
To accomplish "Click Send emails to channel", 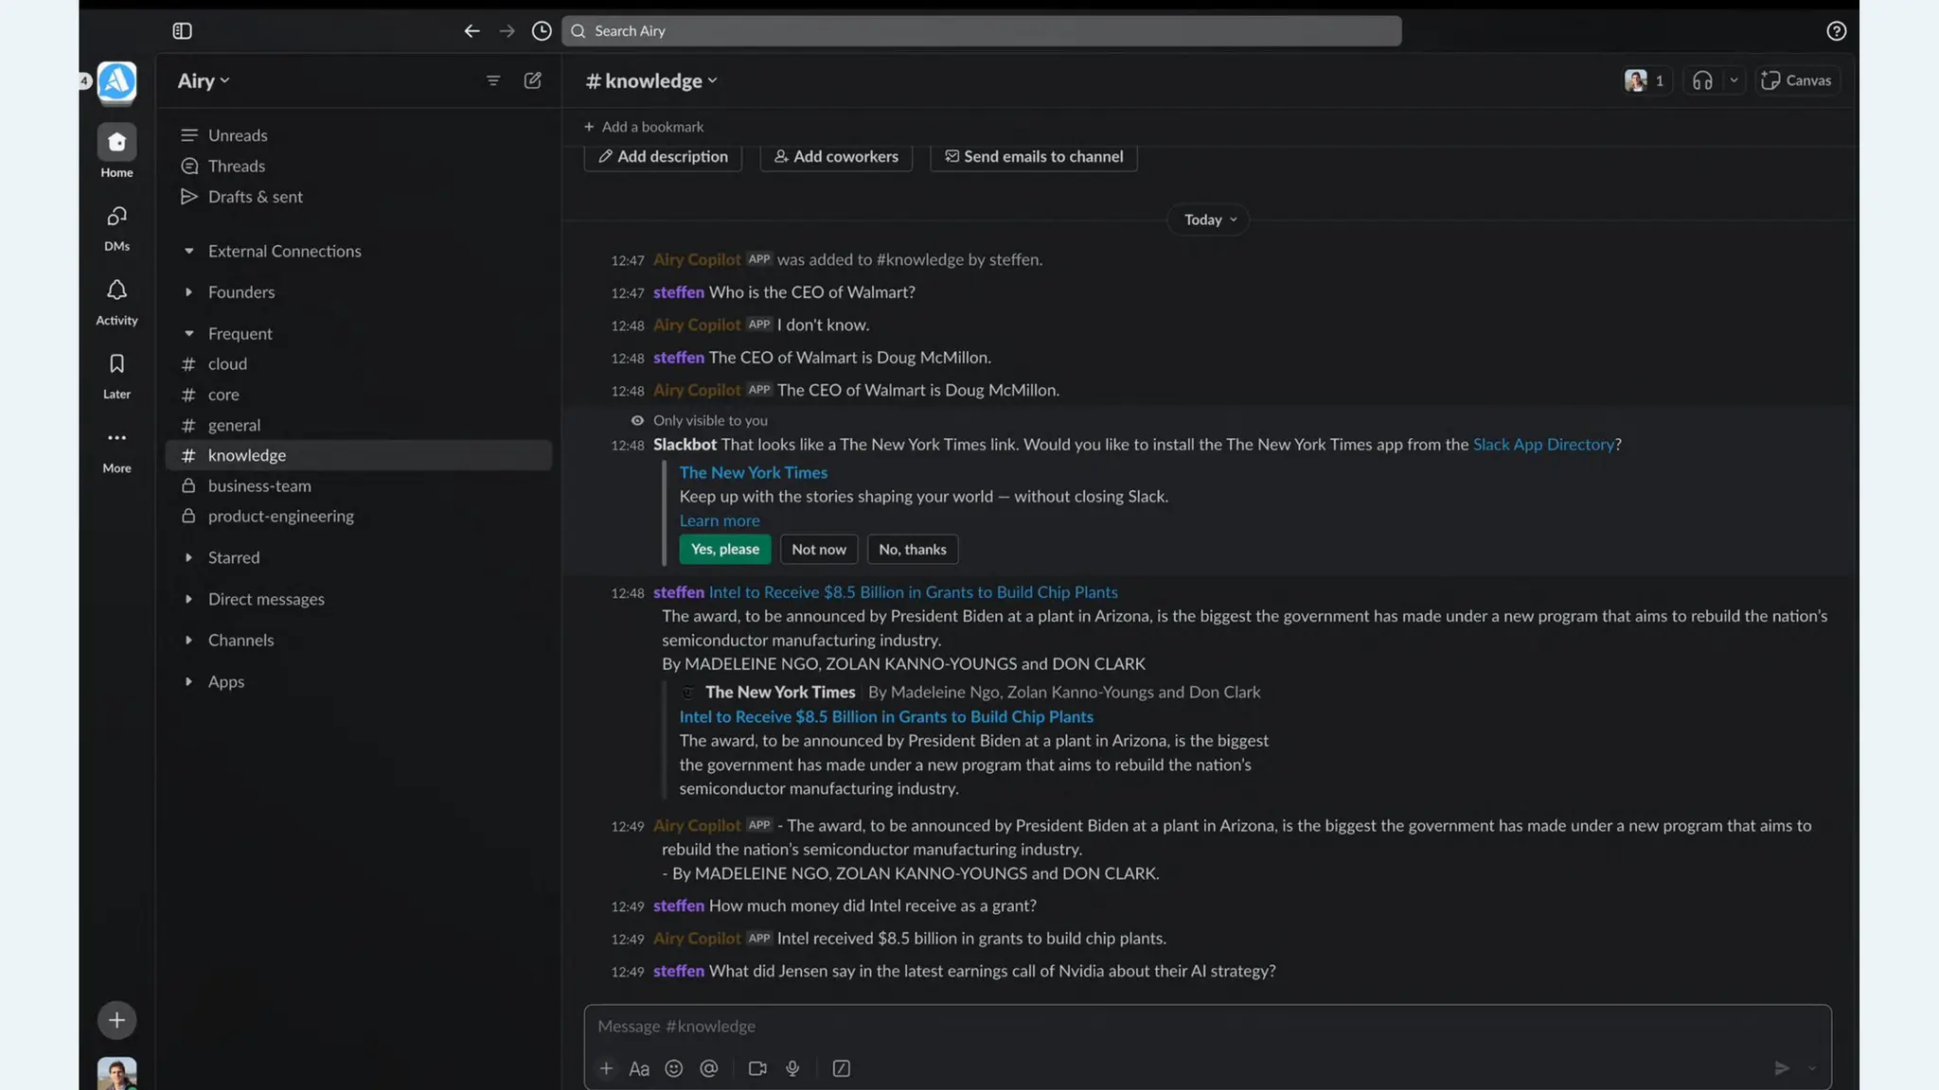I will click(1034, 156).
